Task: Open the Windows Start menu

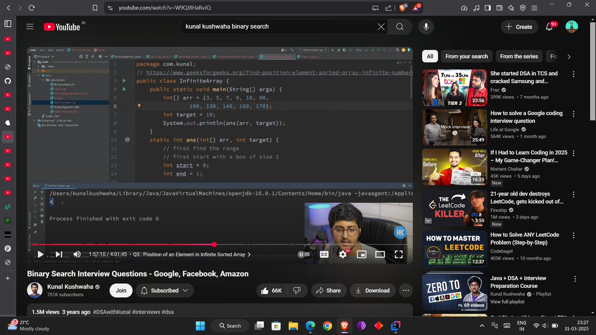Action: pyautogui.click(x=200, y=326)
